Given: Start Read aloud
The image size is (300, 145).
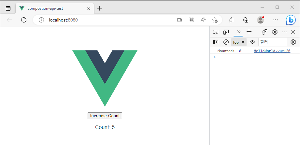Looking at the screenshot, I should click(x=203, y=20).
